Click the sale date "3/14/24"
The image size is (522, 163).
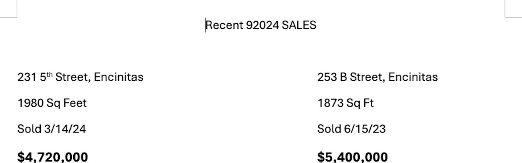point(65,129)
